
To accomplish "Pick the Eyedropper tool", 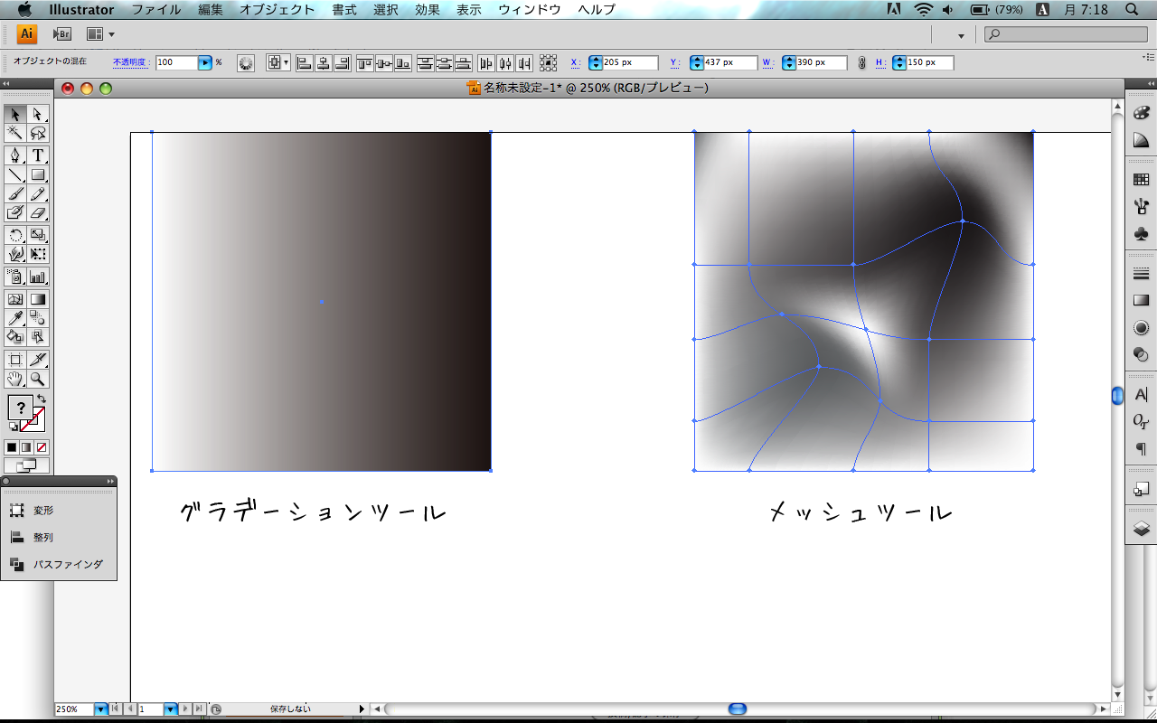I will click(x=15, y=318).
